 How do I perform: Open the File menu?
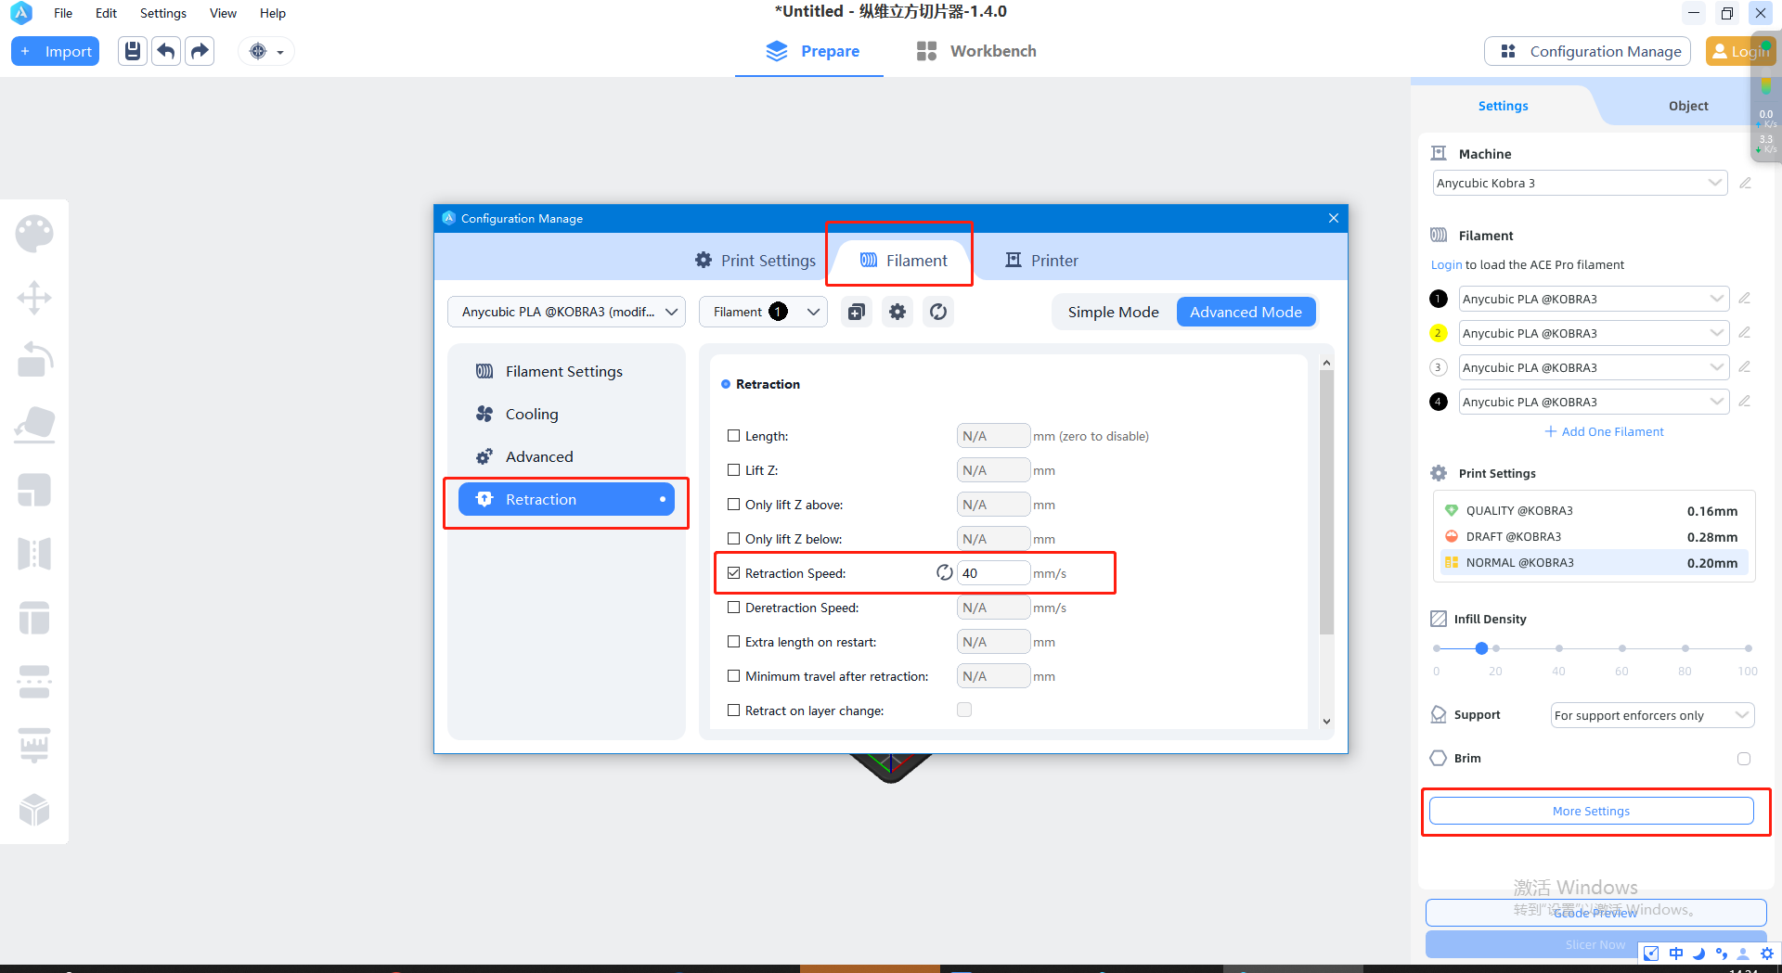coord(63,13)
